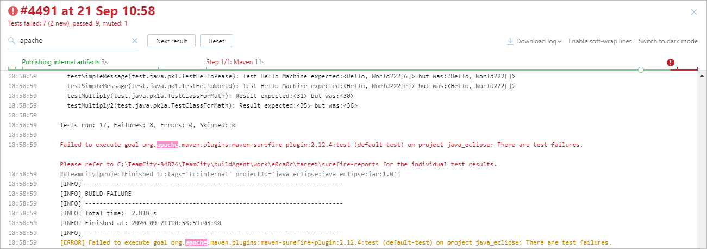Focus the log search input field
This screenshot has height=249, width=707.
pyautogui.click(x=73, y=41)
